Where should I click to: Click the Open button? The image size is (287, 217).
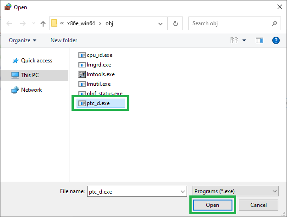tap(212, 205)
